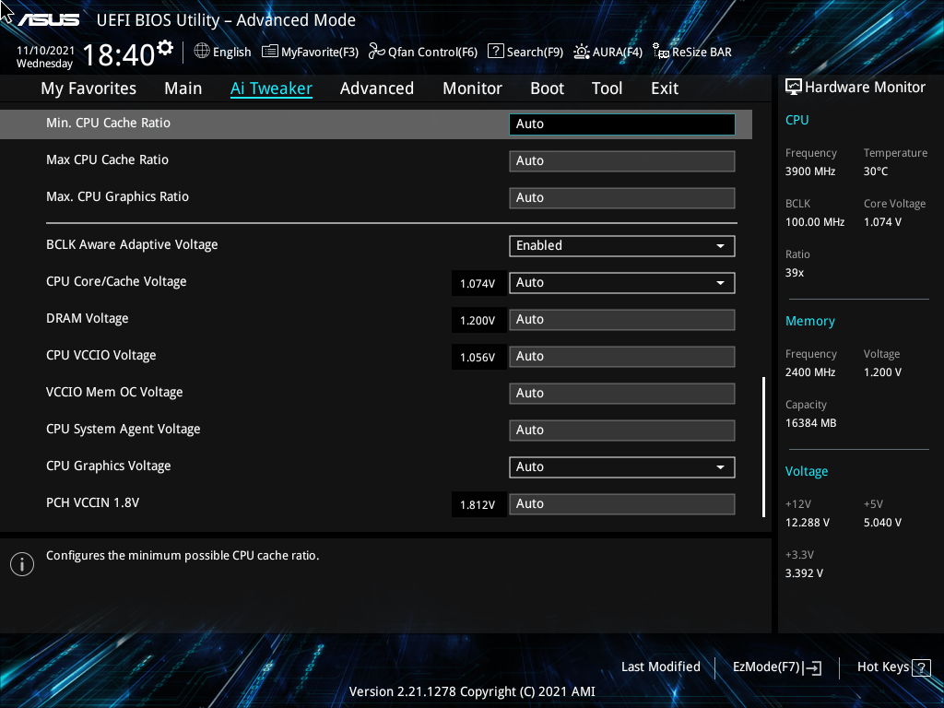Switch to the Main tab
Image resolution: width=944 pixels, height=708 pixels.
click(x=183, y=88)
